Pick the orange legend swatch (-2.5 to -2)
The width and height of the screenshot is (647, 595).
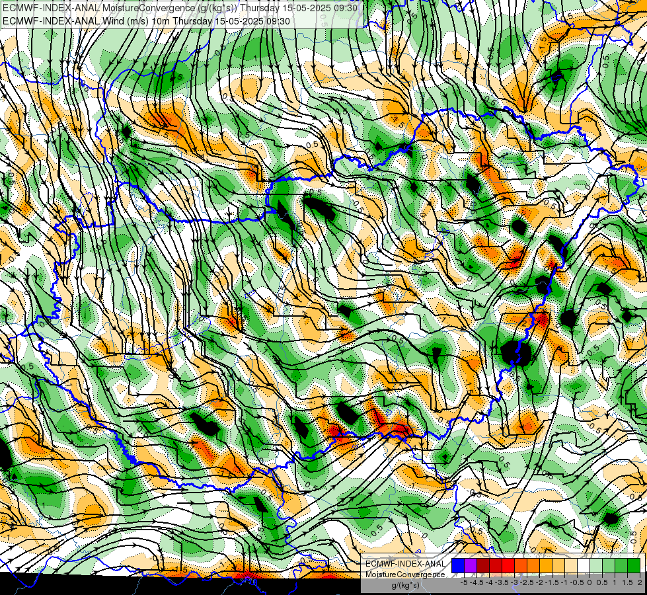533,565
